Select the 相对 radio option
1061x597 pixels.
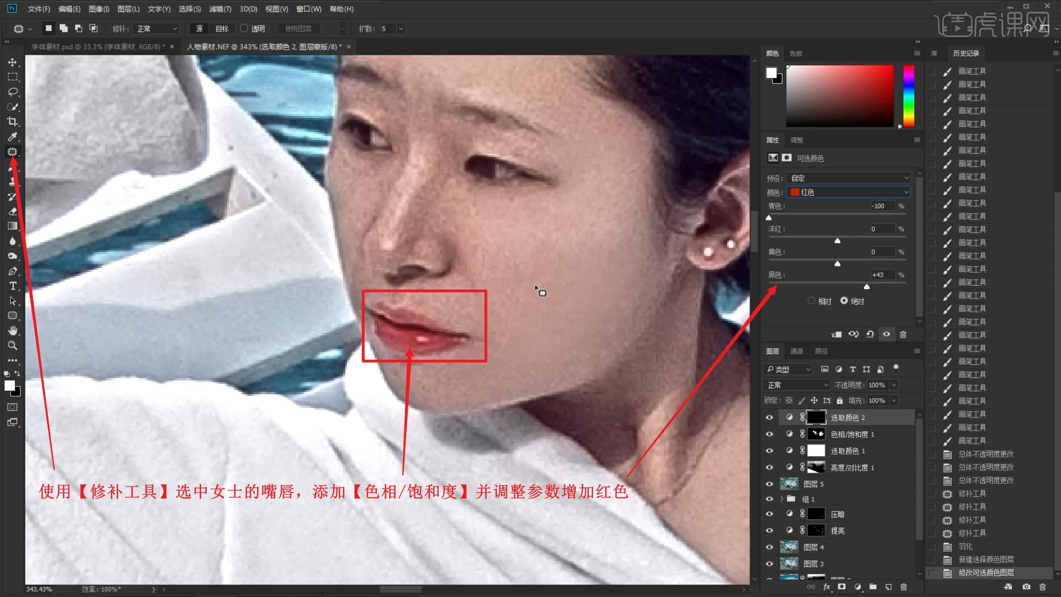tap(811, 301)
